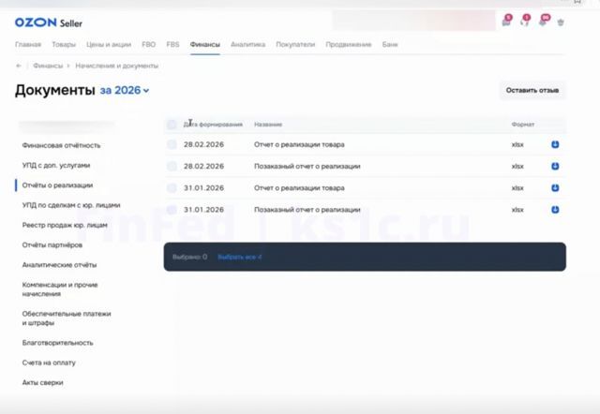Open the Покупатели tab
Viewport: 600px width, 414px height.
(295, 44)
